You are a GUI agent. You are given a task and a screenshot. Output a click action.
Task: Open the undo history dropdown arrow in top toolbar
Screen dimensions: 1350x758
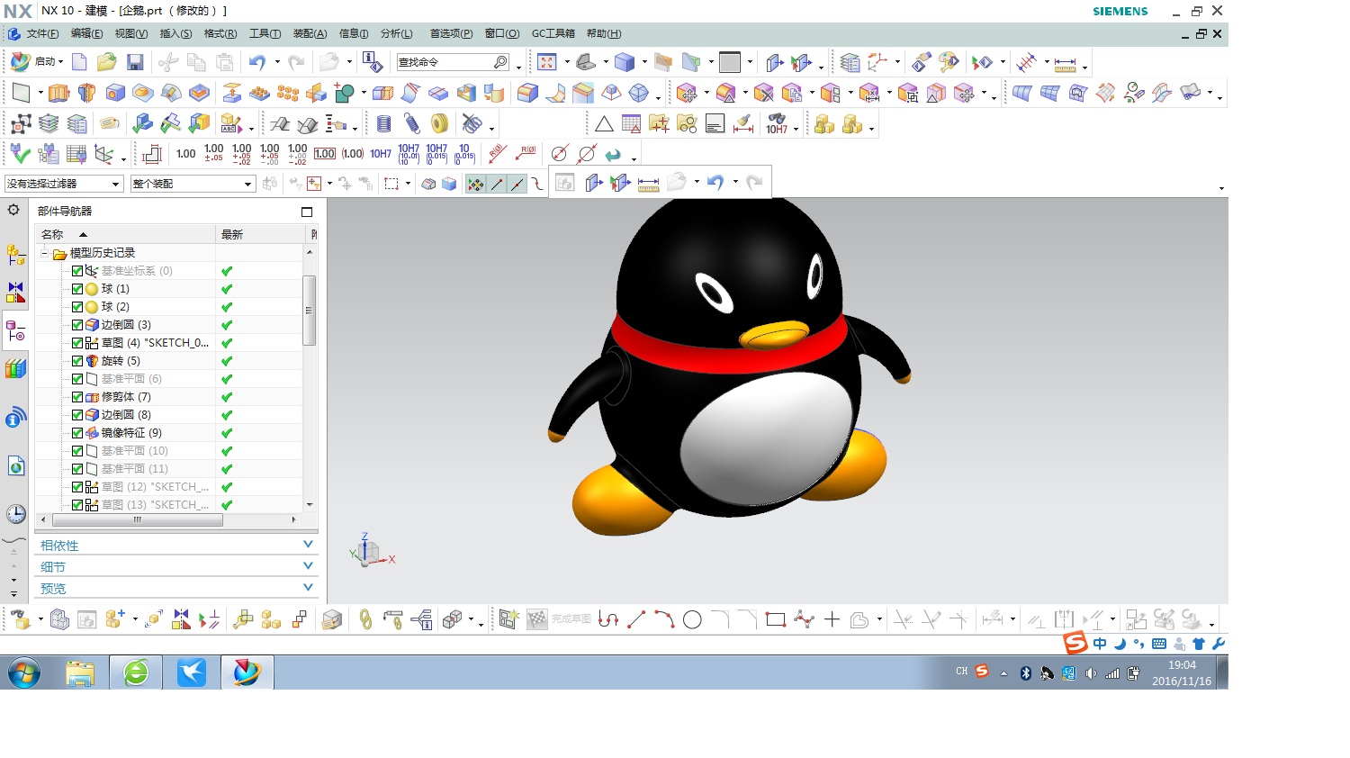pyautogui.click(x=277, y=62)
